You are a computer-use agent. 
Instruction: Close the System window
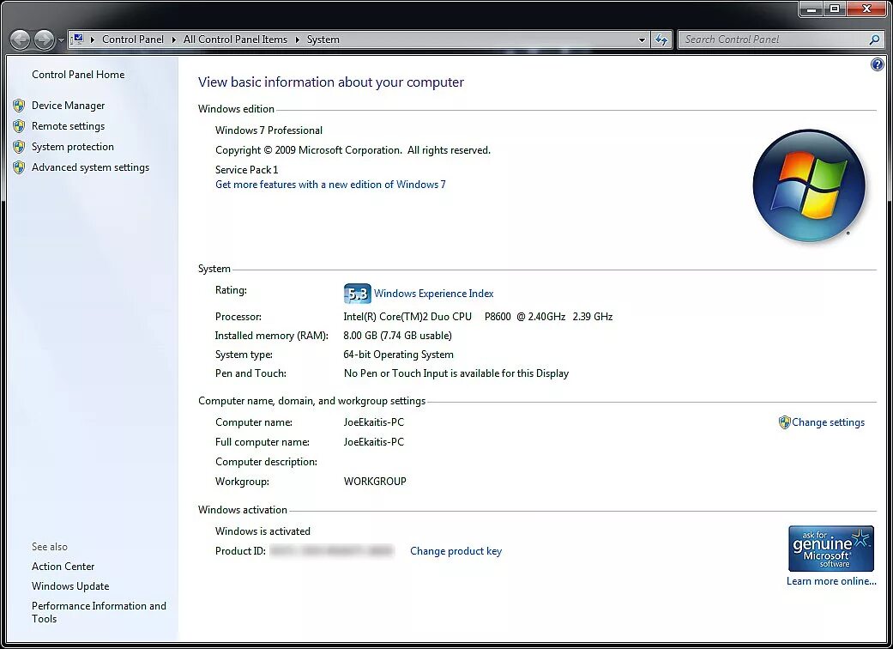866,9
